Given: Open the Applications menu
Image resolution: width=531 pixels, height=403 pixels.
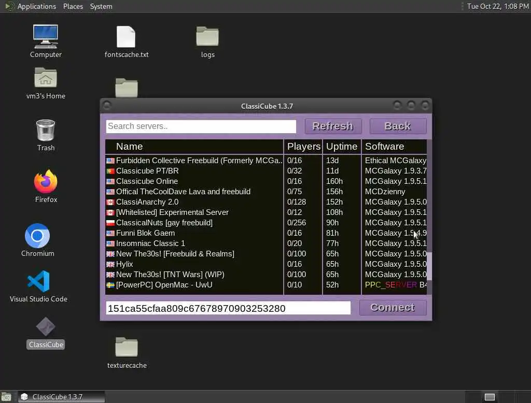Looking at the screenshot, I should coord(37,6).
